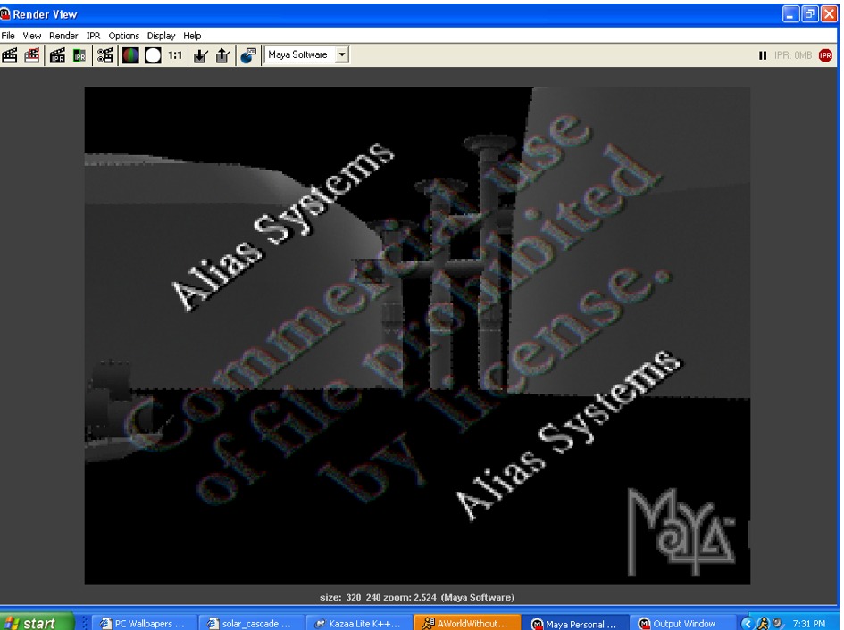Click the red IPR stop sign icon
Image resolution: width=844 pixels, height=630 pixels.
click(x=826, y=55)
